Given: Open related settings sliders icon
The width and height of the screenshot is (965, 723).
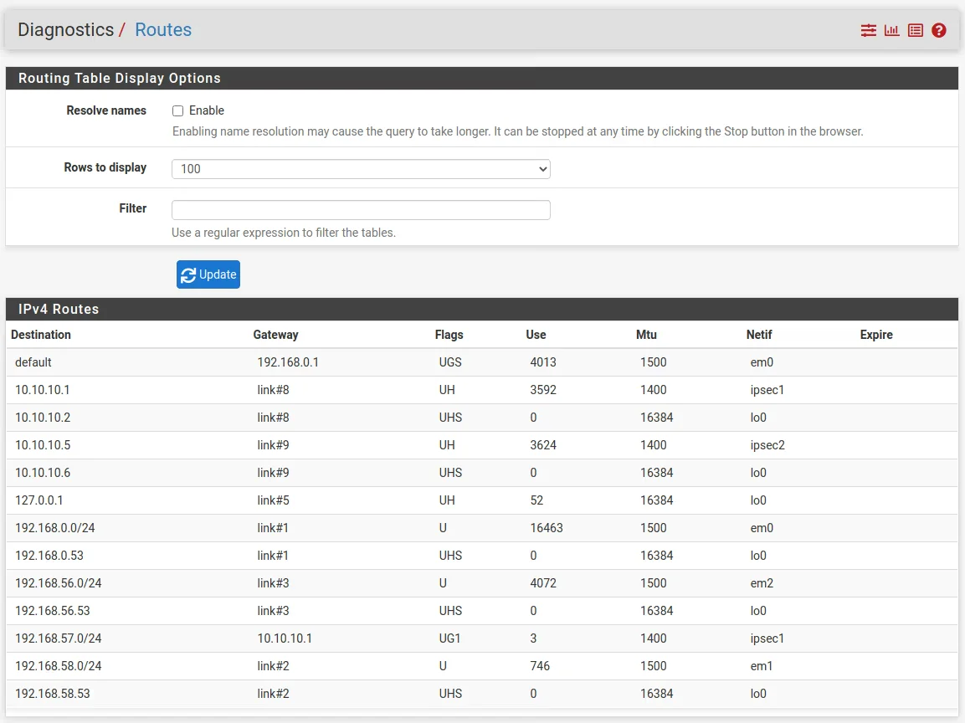Looking at the screenshot, I should tap(869, 30).
